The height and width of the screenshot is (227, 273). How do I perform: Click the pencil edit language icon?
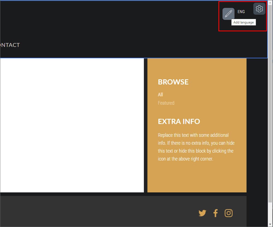coord(228,14)
